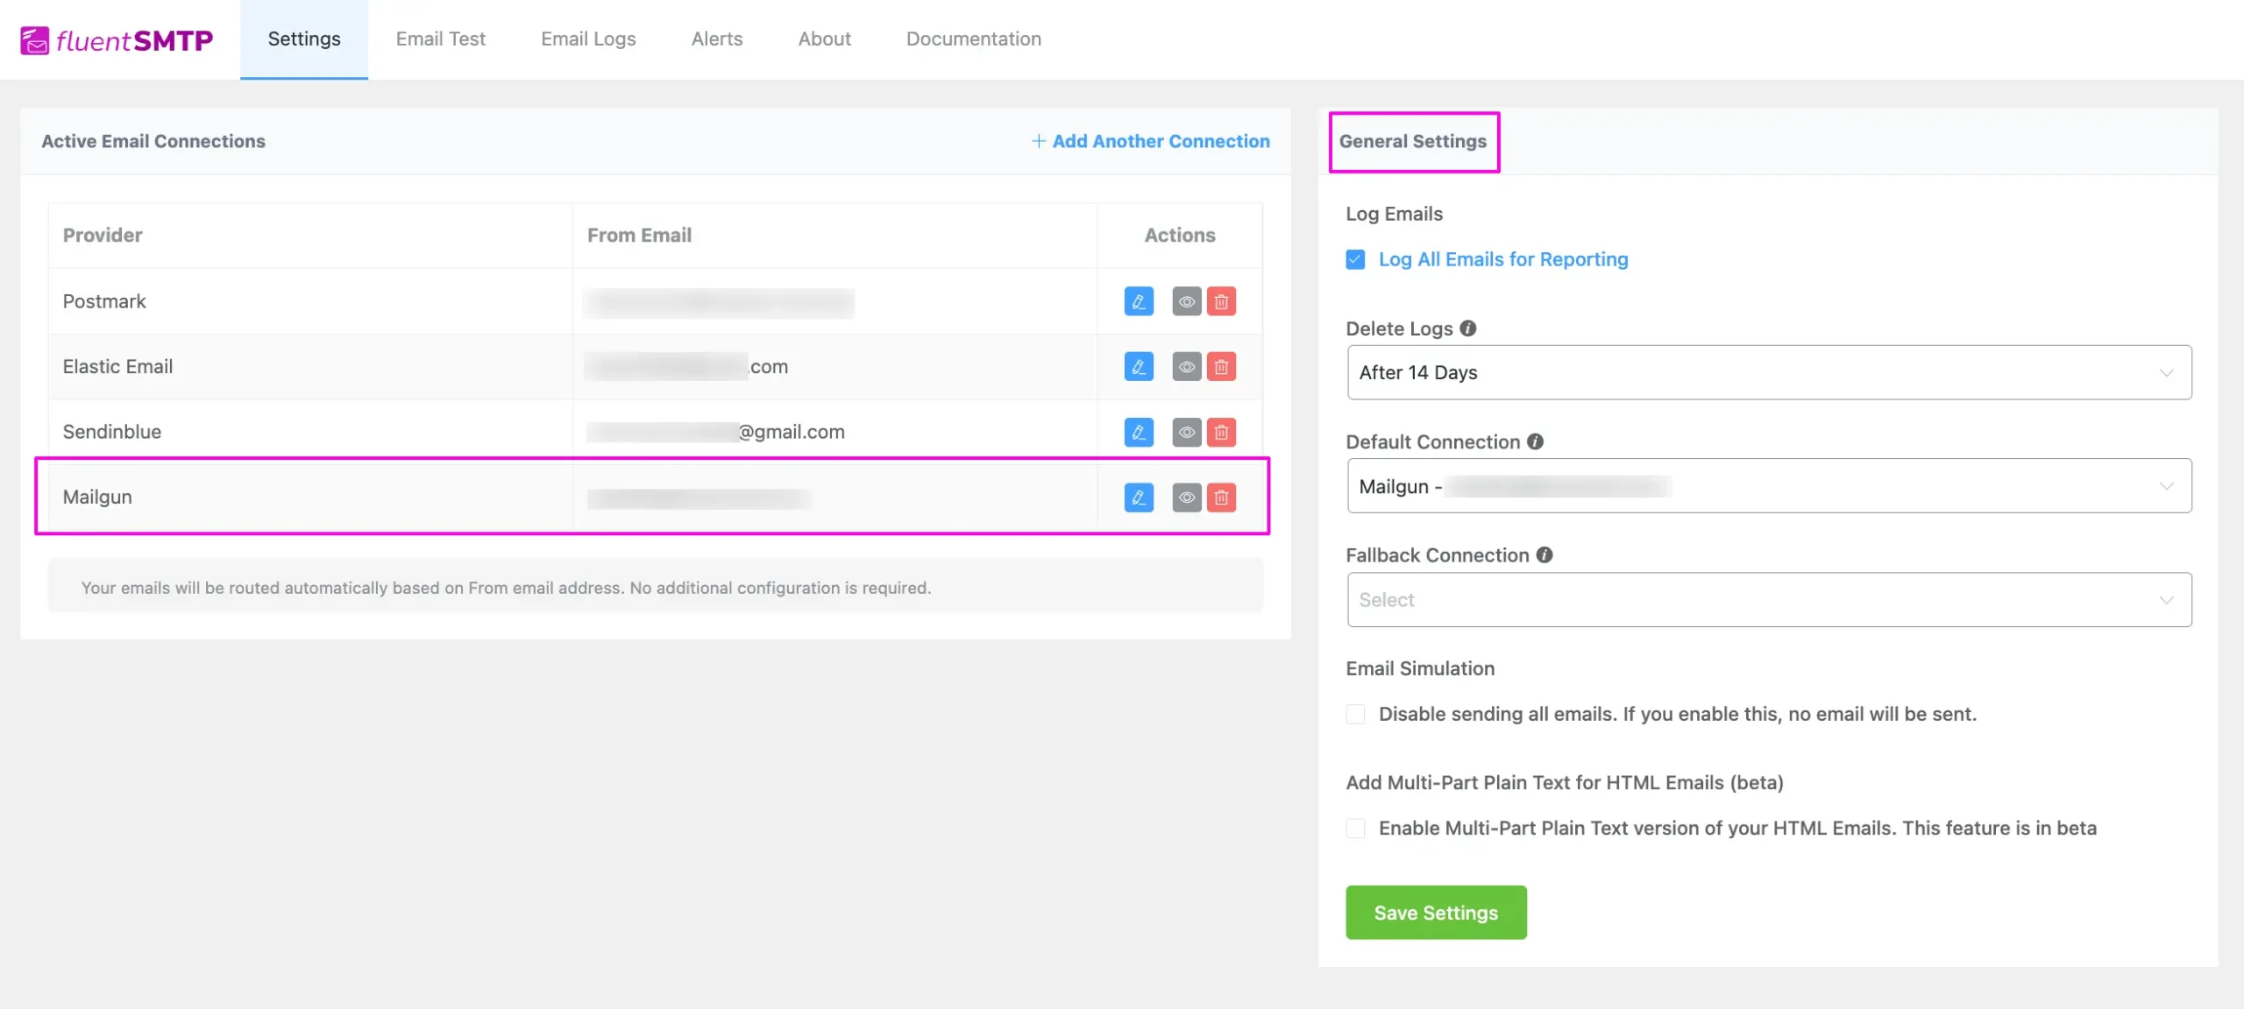
Task: Click the Active Email Connections heading
Action: point(153,141)
